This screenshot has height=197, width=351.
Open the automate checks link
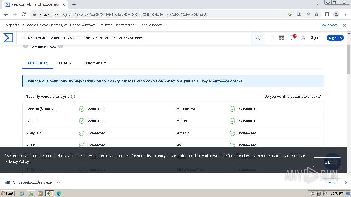click(228, 81)
